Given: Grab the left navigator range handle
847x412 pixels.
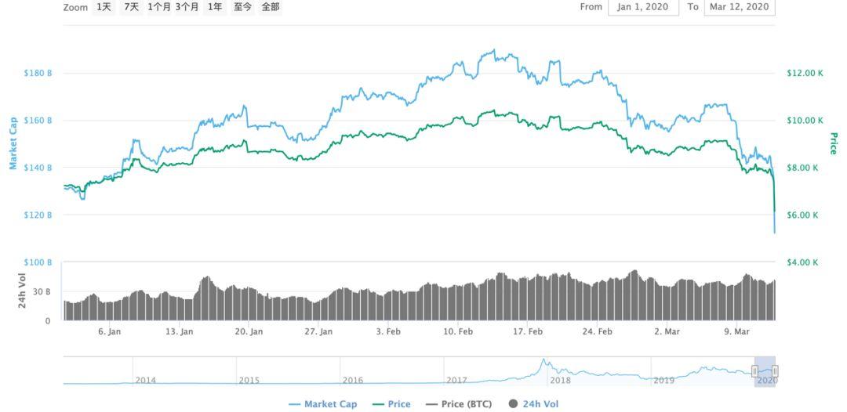Looking at the screenshot, I should click(754, 371).
